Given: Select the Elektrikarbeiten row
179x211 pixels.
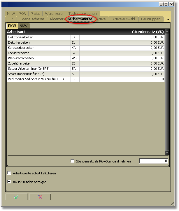Looking at the screenshot, I should (x=86, y=42).
